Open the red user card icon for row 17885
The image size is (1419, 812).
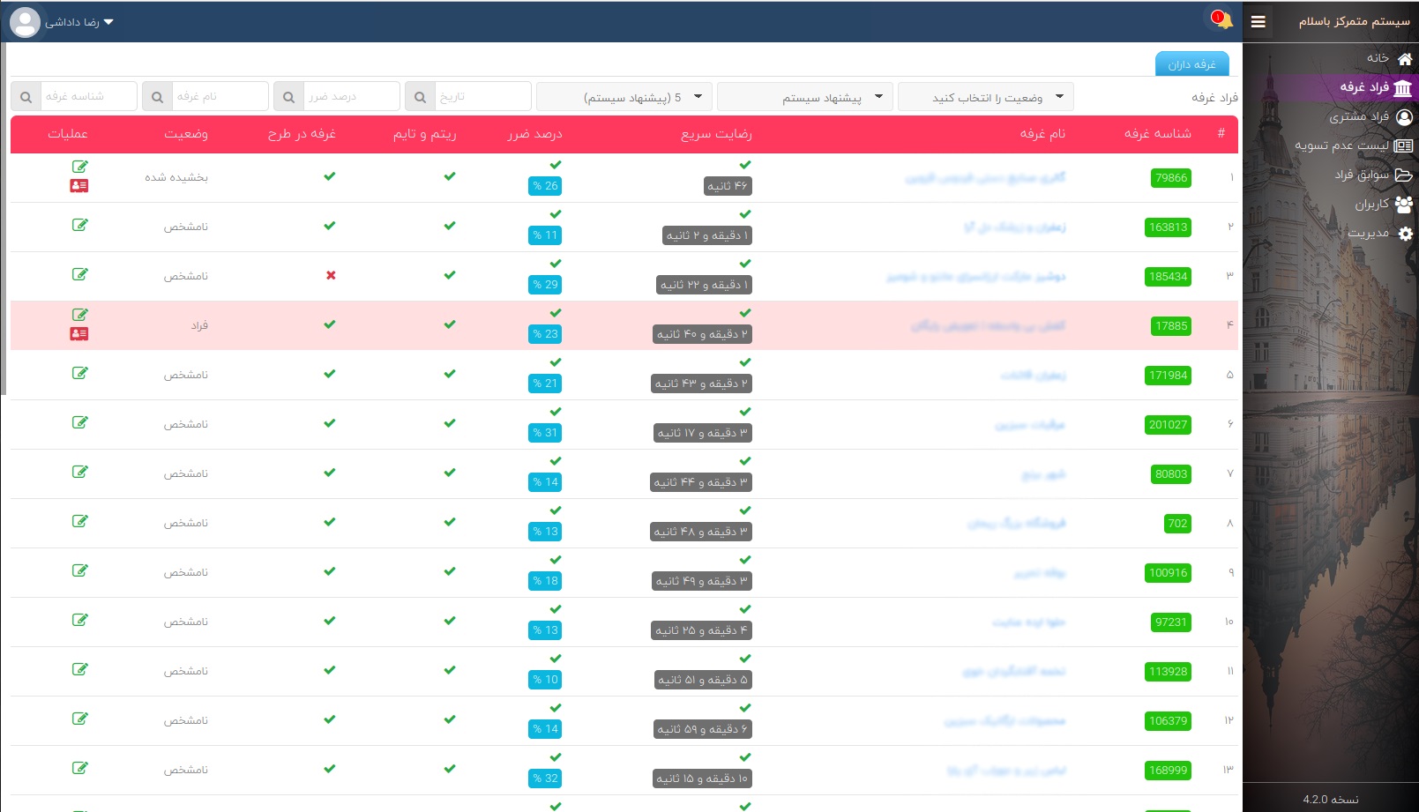79,334
